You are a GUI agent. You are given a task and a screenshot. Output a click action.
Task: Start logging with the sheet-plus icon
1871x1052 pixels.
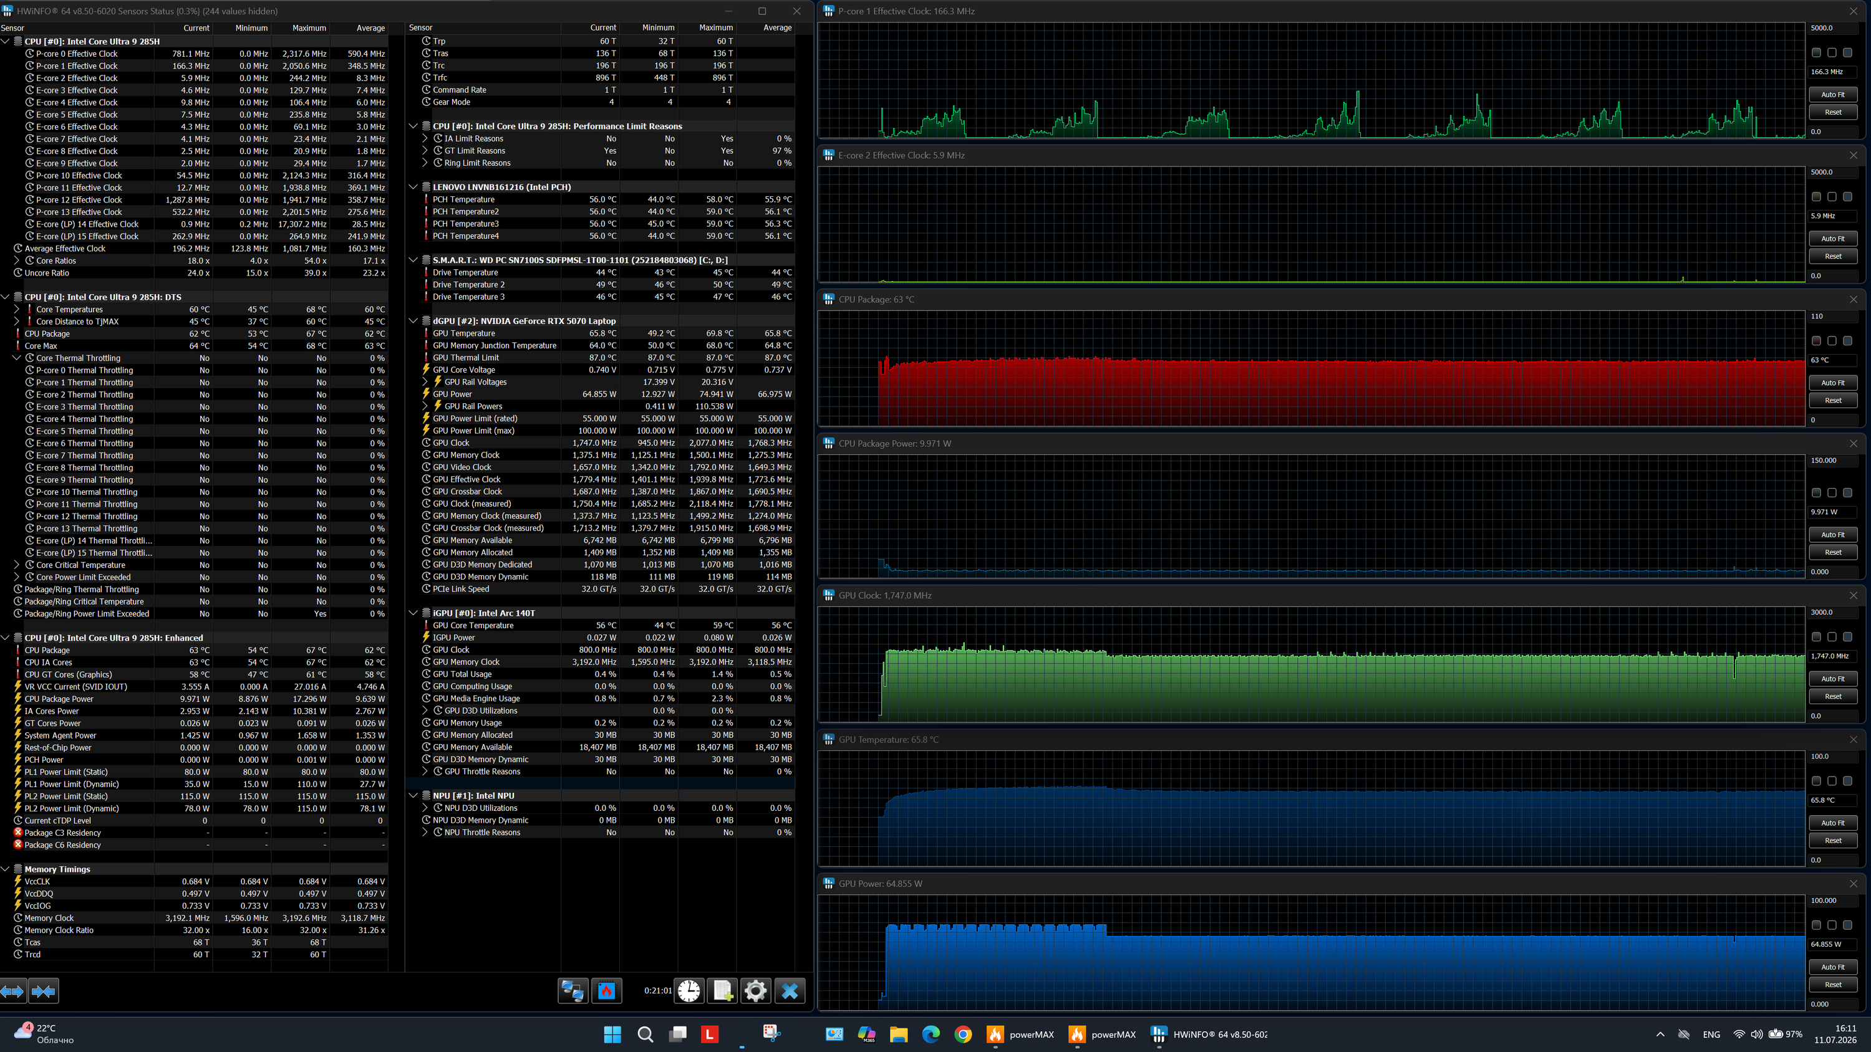[x=723, y=990]
